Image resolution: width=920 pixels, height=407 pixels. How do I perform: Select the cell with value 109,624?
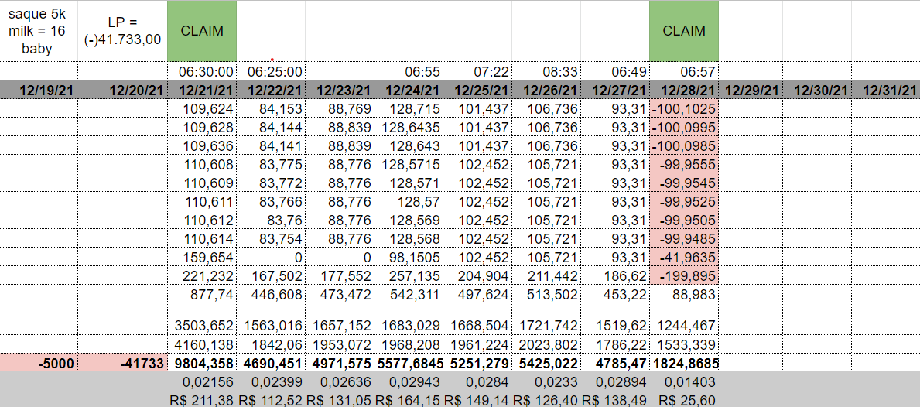(202, 108)
